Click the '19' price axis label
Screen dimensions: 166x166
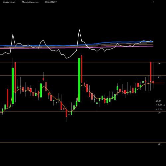click(159, 113)
